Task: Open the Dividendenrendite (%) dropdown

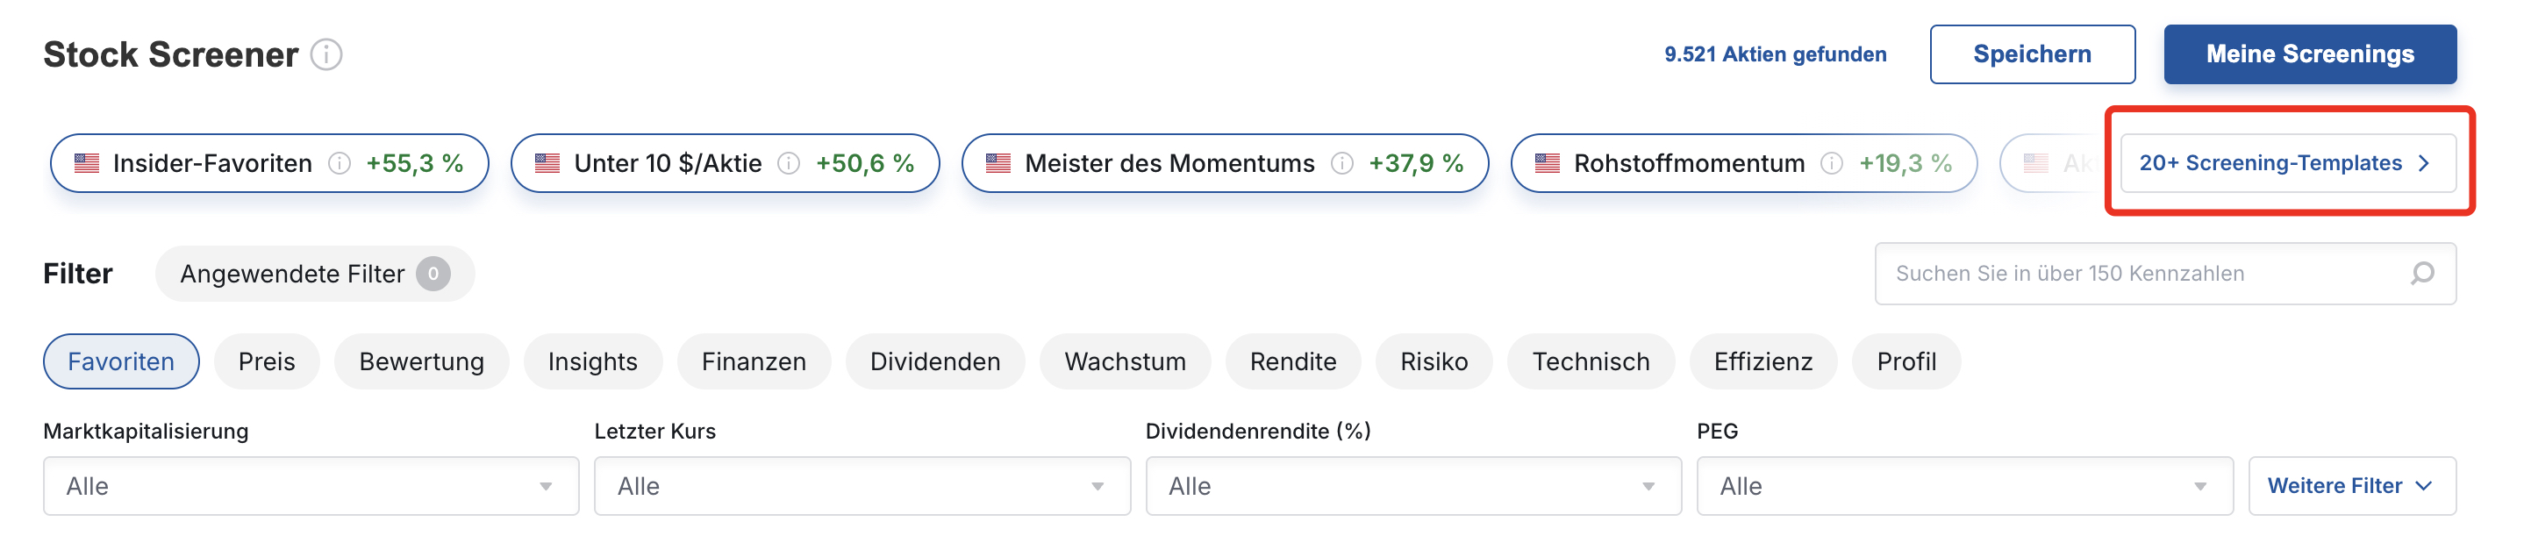Action: (1412, 486)
